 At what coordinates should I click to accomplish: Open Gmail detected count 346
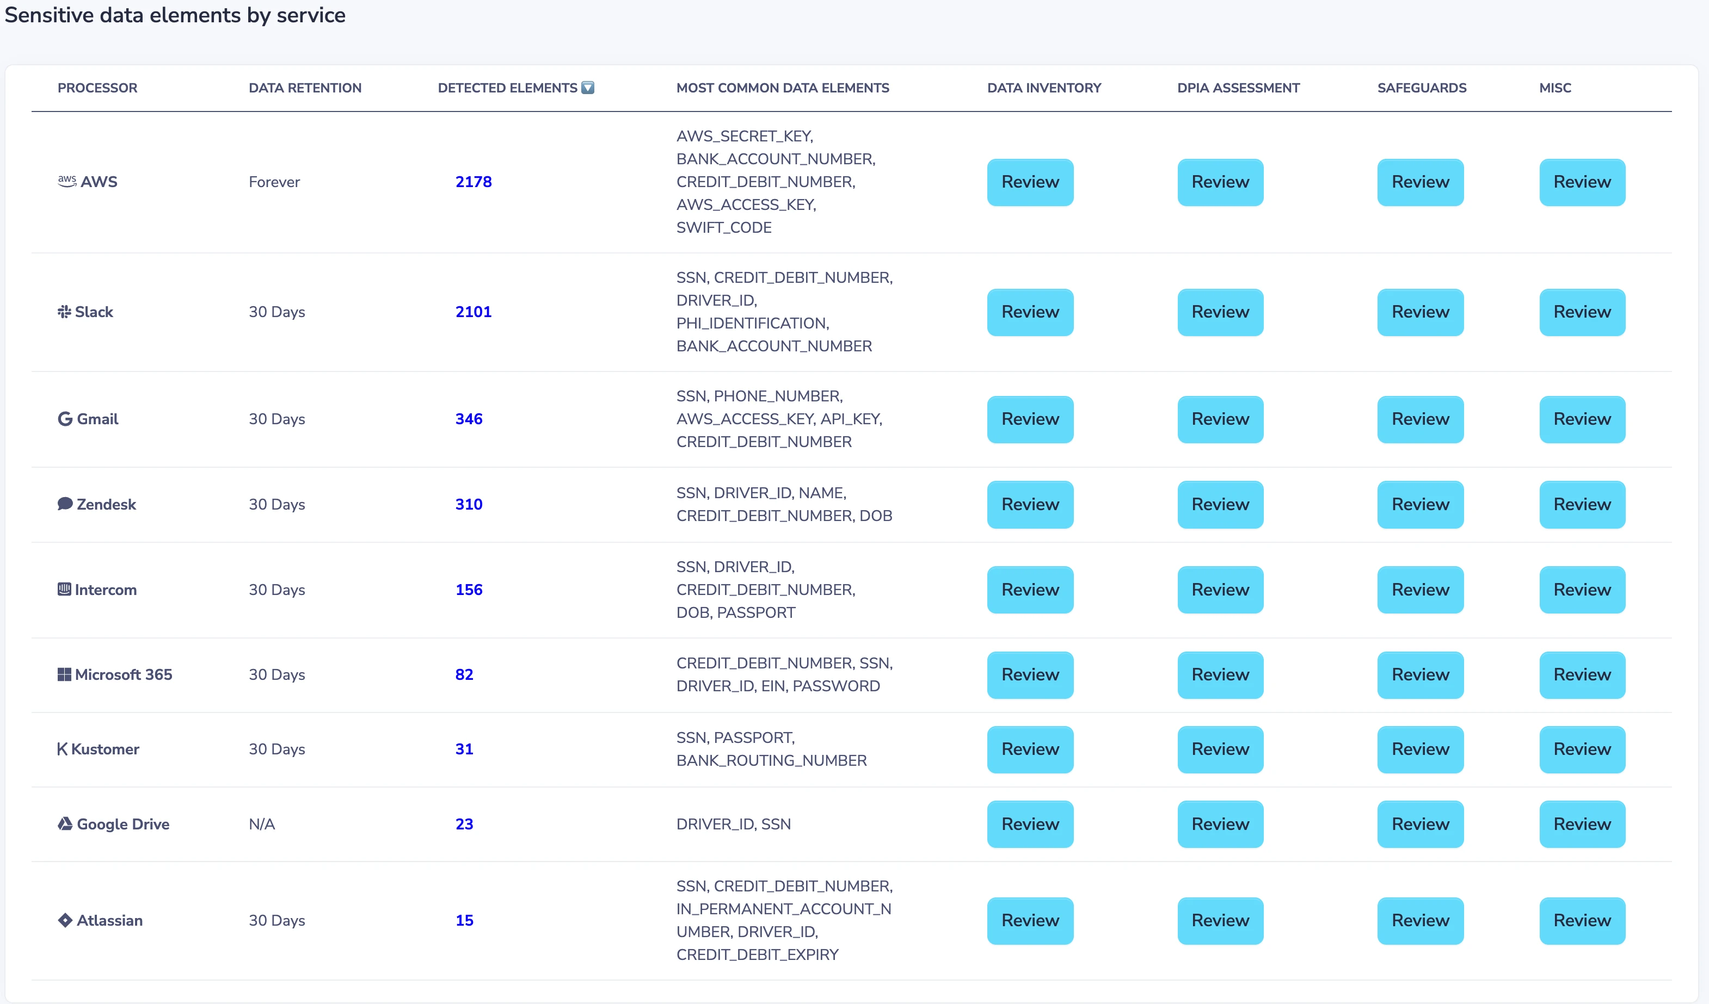(469, 419)
